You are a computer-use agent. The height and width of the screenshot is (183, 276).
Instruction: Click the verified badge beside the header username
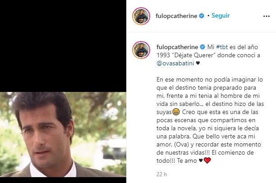[202, 16]
